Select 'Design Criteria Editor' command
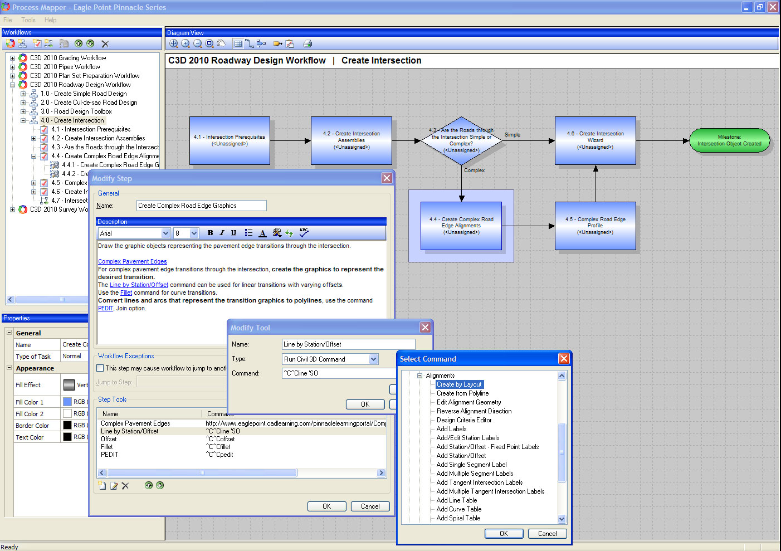Screen dimensions: 781x551 464,420
